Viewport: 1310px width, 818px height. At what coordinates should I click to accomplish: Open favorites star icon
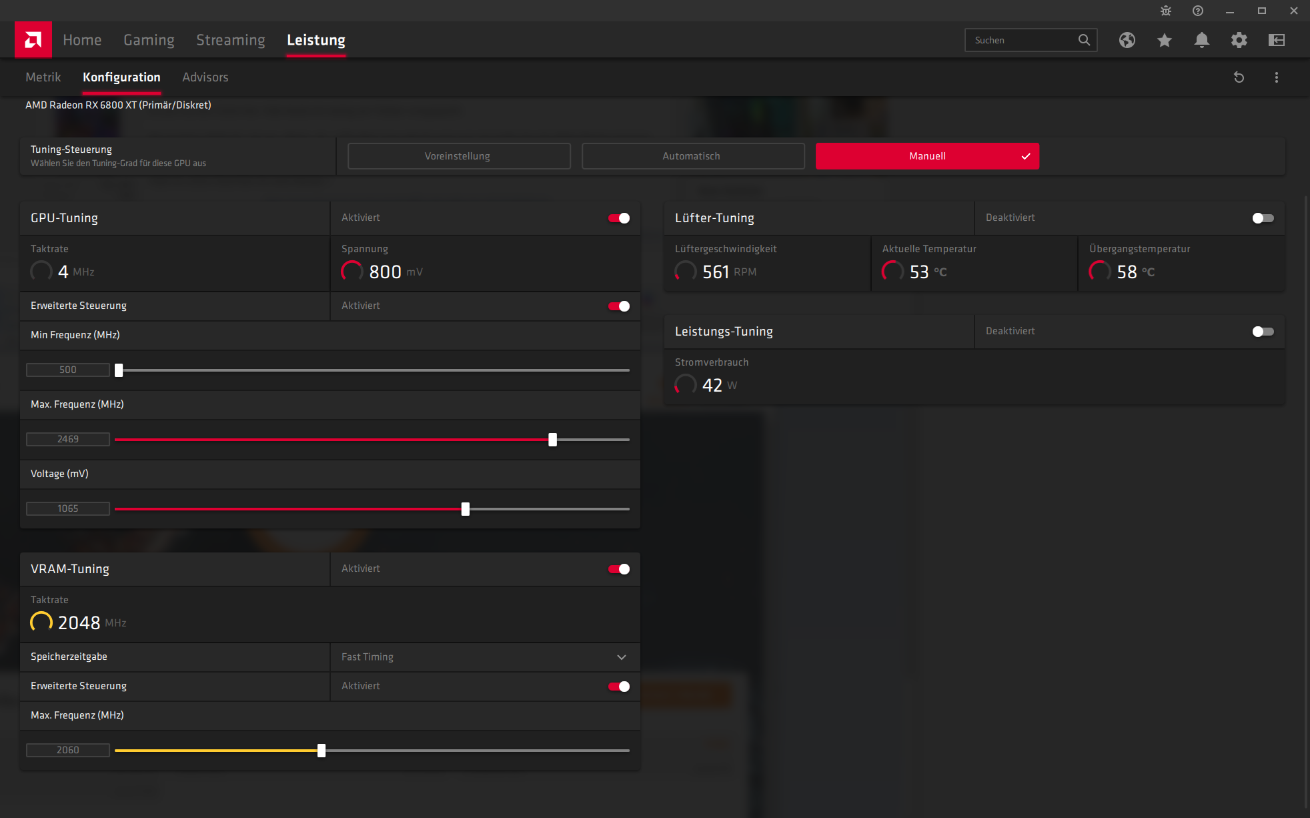tap(1165, 40)
